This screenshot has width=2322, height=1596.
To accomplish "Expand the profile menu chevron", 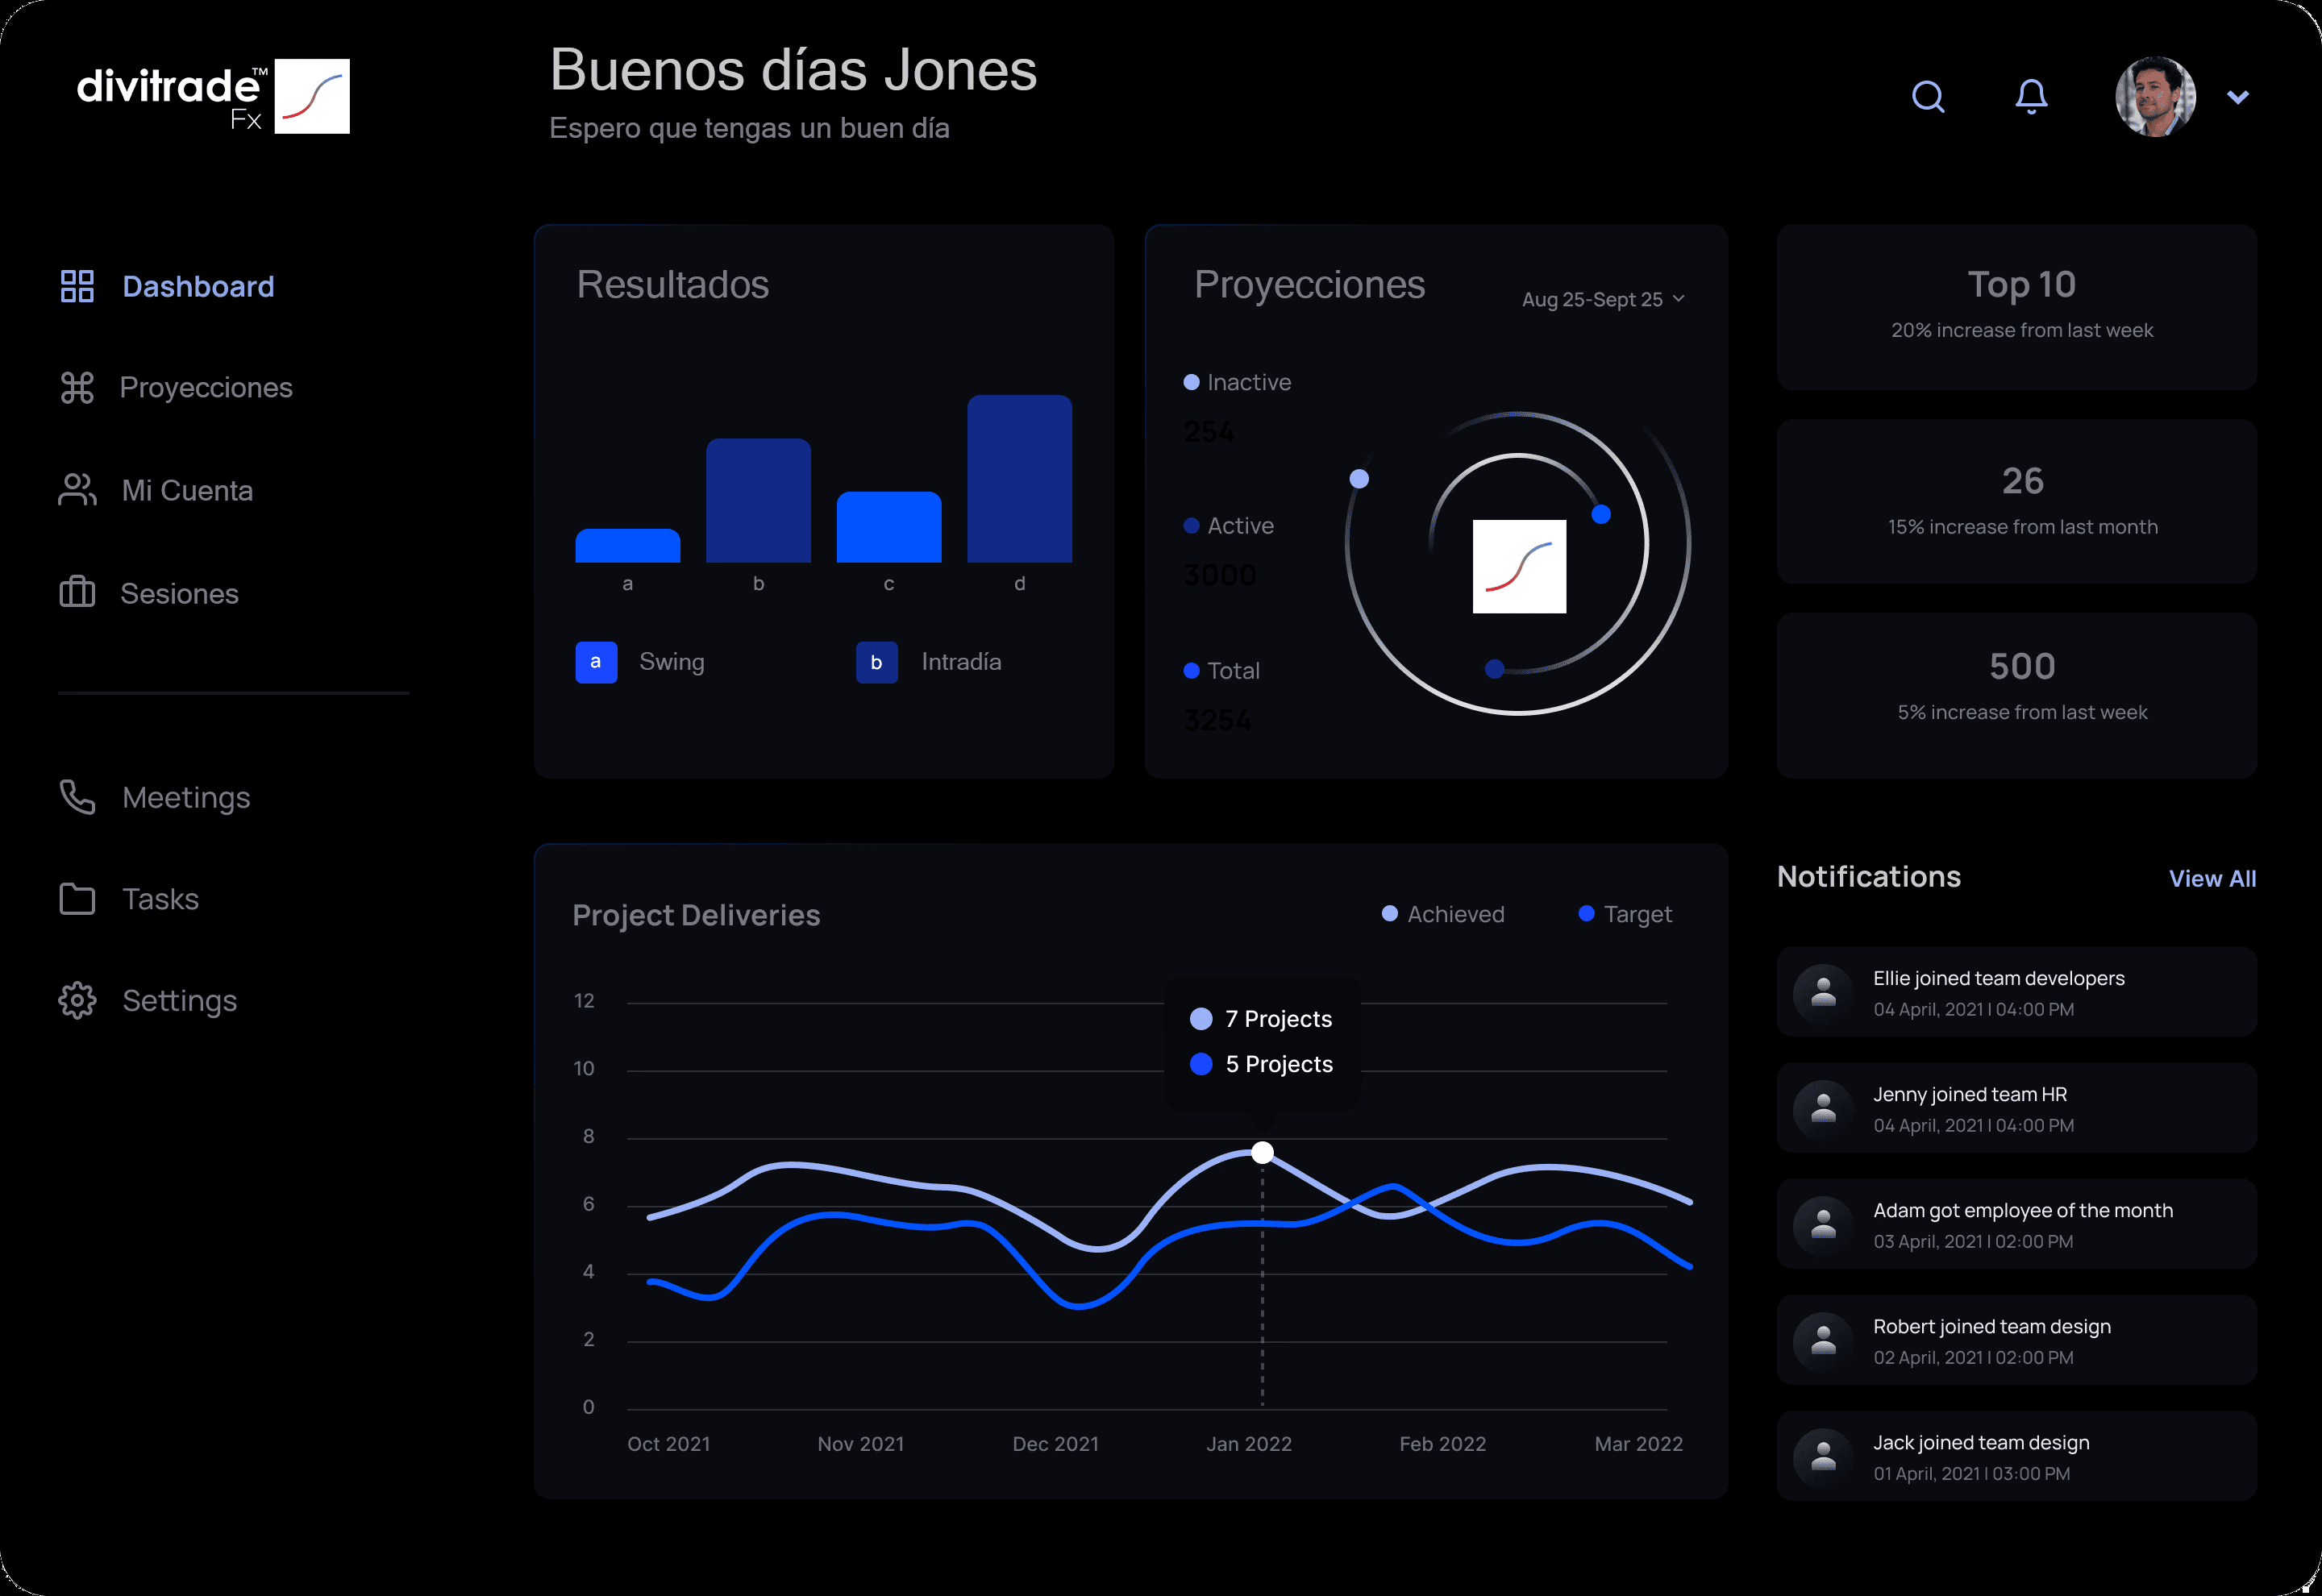I will (x=2238, y=97).
